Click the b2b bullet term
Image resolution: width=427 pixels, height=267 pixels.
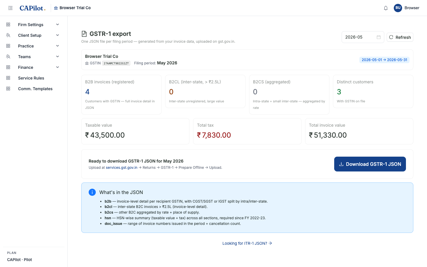click(x=108, y=201)
